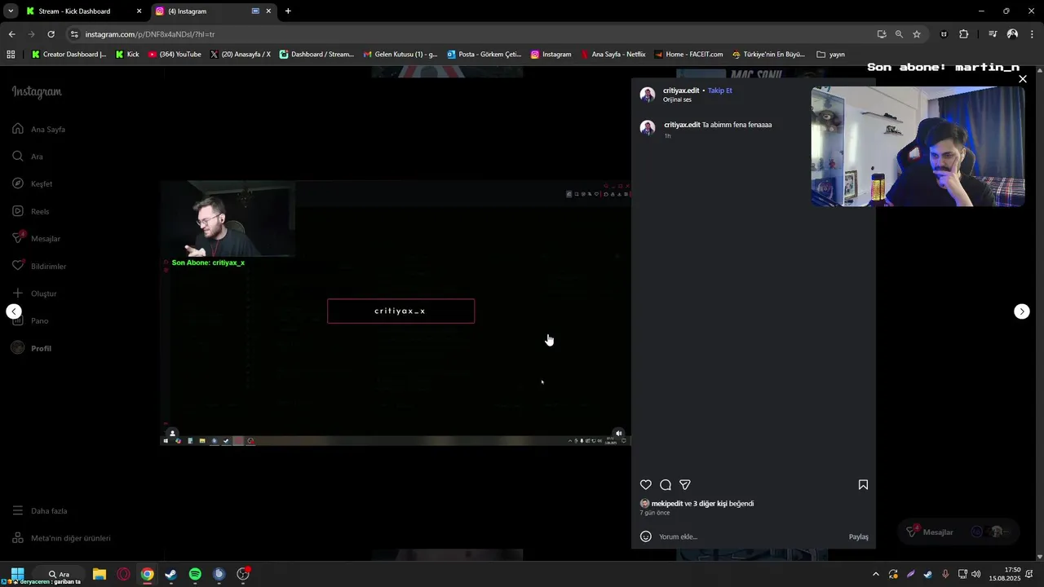Expand the tab search dropdown
The height and width of the screenshot is (587, 1044).
(x=11, y=11)
